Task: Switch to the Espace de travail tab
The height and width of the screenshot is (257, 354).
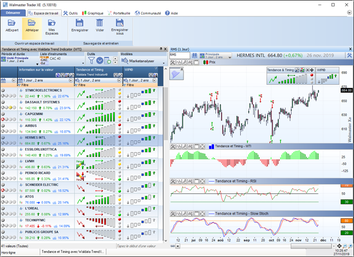Action: tap(44, 13)
